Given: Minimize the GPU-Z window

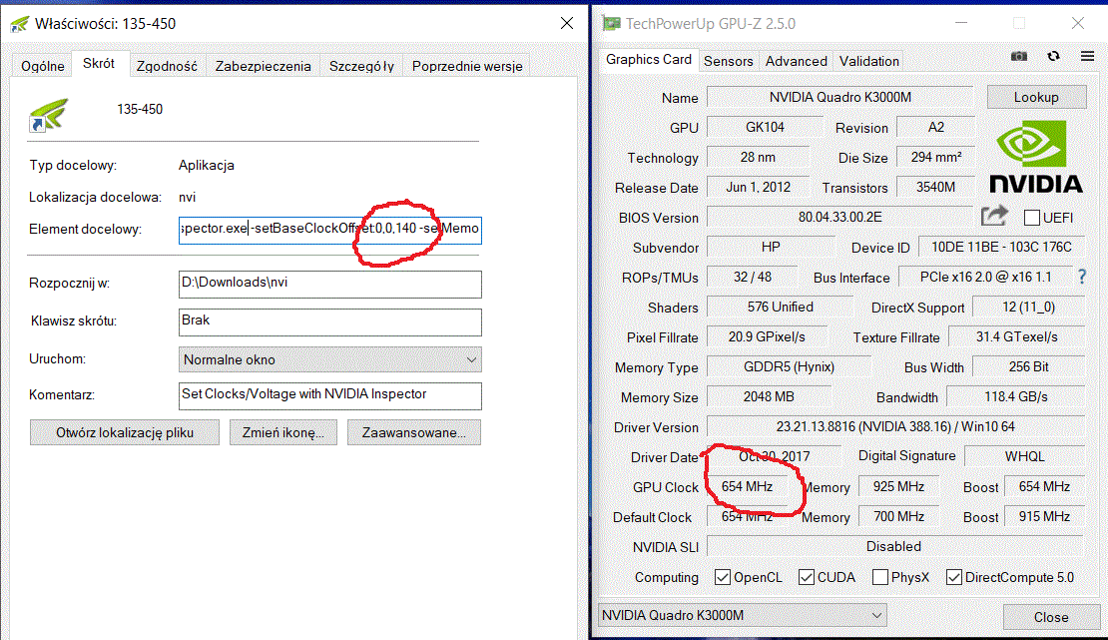Looking at the screenshot, I should coord(961,23).
